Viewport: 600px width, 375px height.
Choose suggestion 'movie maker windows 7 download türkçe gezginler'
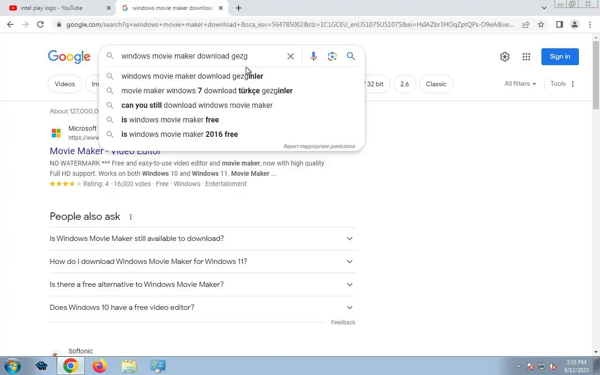tap(232, 90)
